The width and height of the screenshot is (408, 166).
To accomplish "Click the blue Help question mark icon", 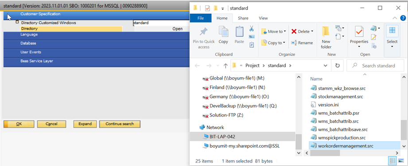I will [x=403, y=18].
